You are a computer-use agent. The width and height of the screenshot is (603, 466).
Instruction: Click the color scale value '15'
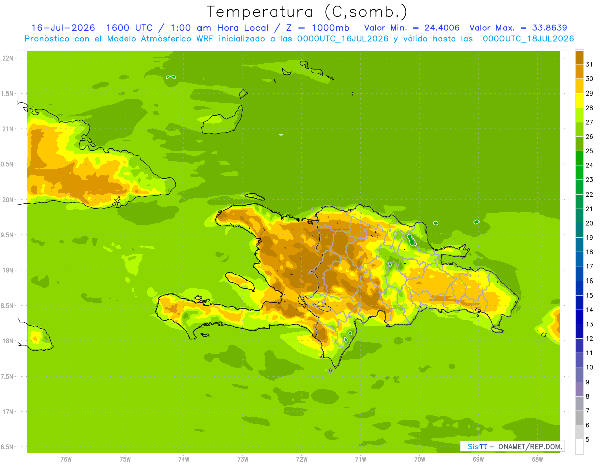click(x=590, y=295)
